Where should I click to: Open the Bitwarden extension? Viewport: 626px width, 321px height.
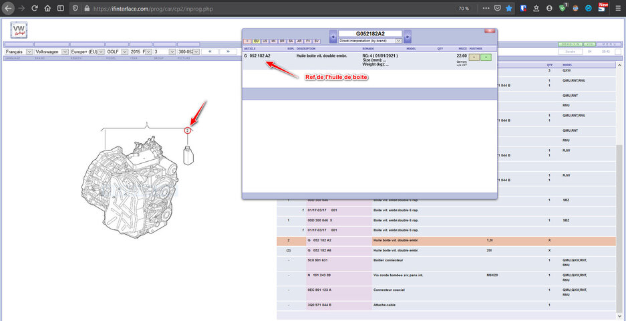pyautogui.click(x=523, y=8)
